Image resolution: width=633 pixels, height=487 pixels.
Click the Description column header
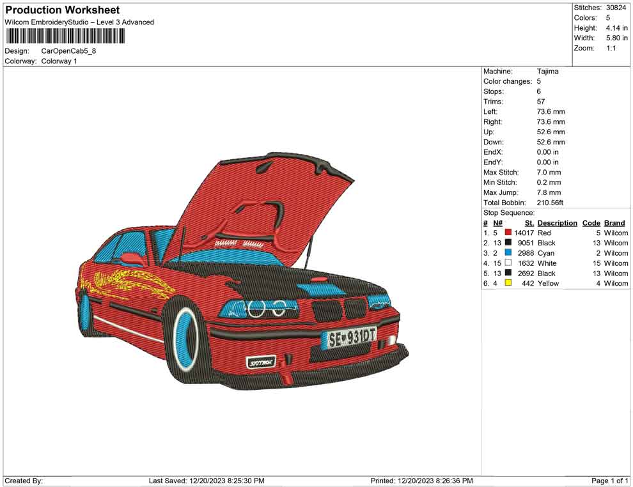[x=557, y=223]
